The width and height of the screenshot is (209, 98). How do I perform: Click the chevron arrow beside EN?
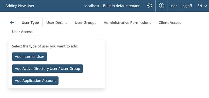point(205,6)
